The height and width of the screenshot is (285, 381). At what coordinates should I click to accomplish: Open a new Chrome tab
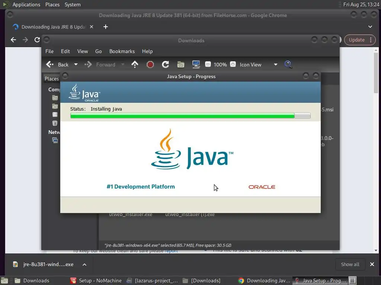tap(105, 27)
